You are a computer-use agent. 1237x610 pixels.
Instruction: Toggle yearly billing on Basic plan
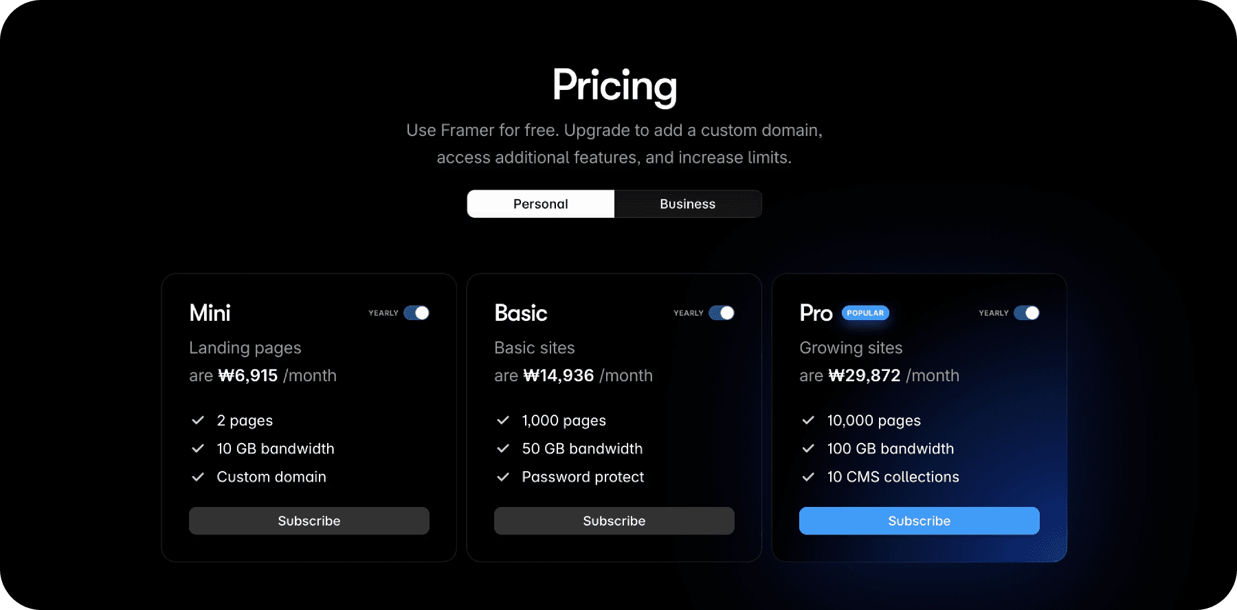(722, 313)
